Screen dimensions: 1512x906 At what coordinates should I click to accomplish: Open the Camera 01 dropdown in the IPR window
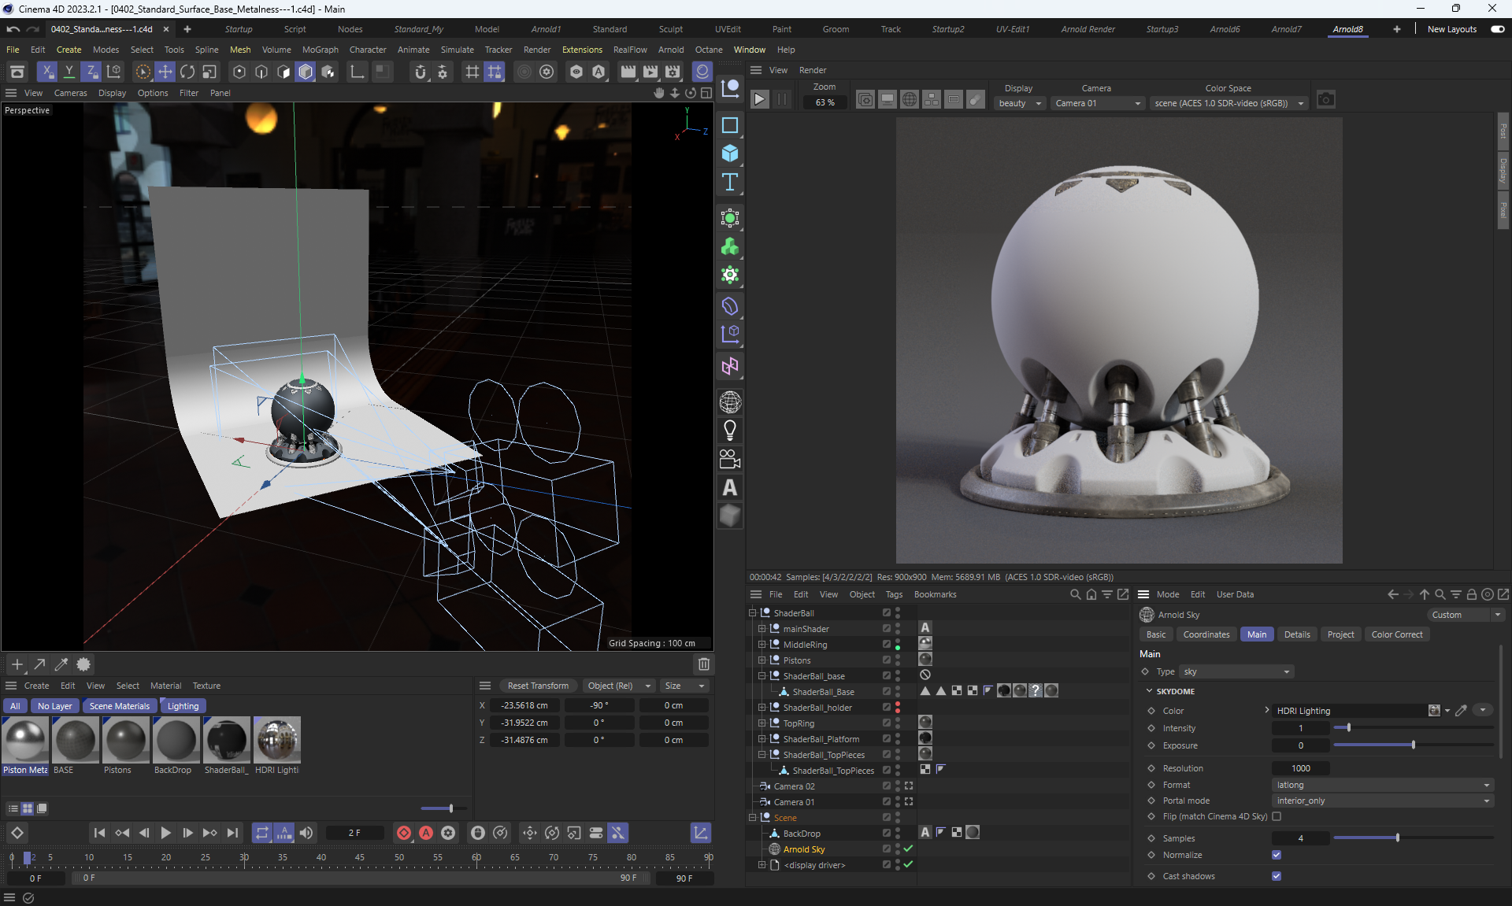[x=1097, y=103]
